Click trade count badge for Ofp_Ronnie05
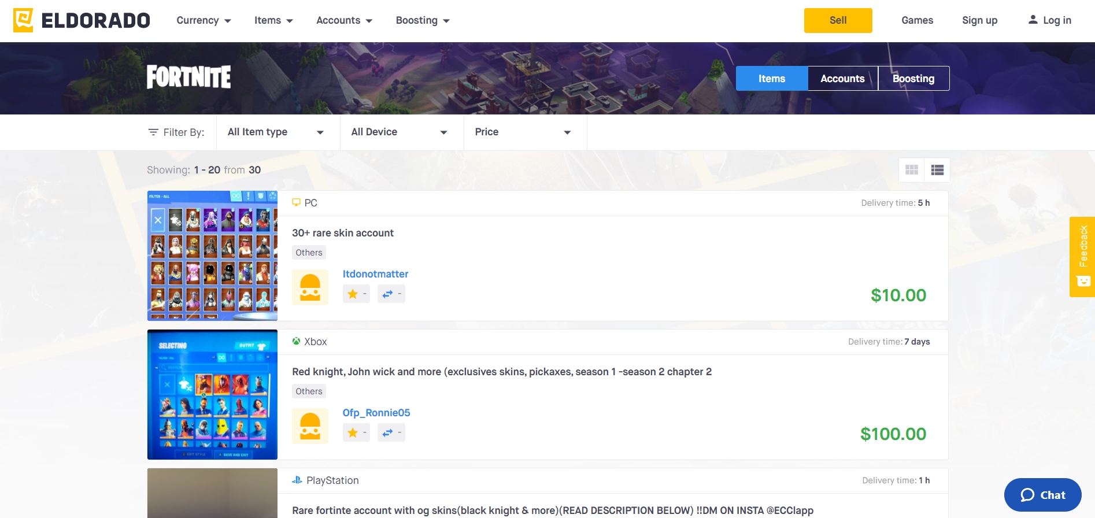 click(391, 432)
